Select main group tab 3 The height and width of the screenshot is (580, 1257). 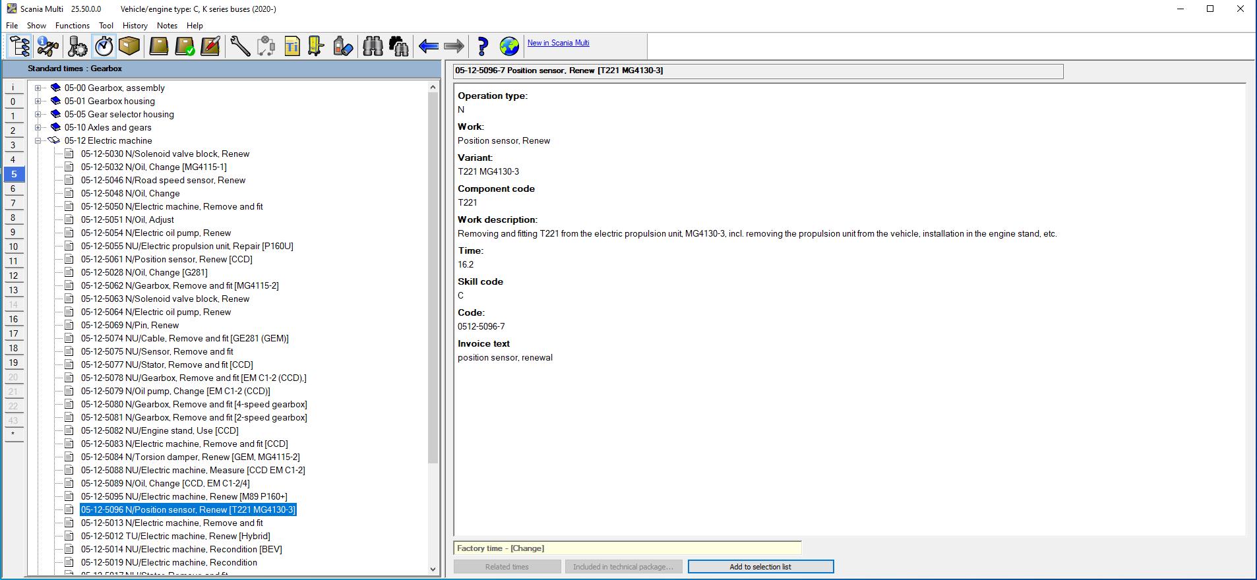coord(13,146)
